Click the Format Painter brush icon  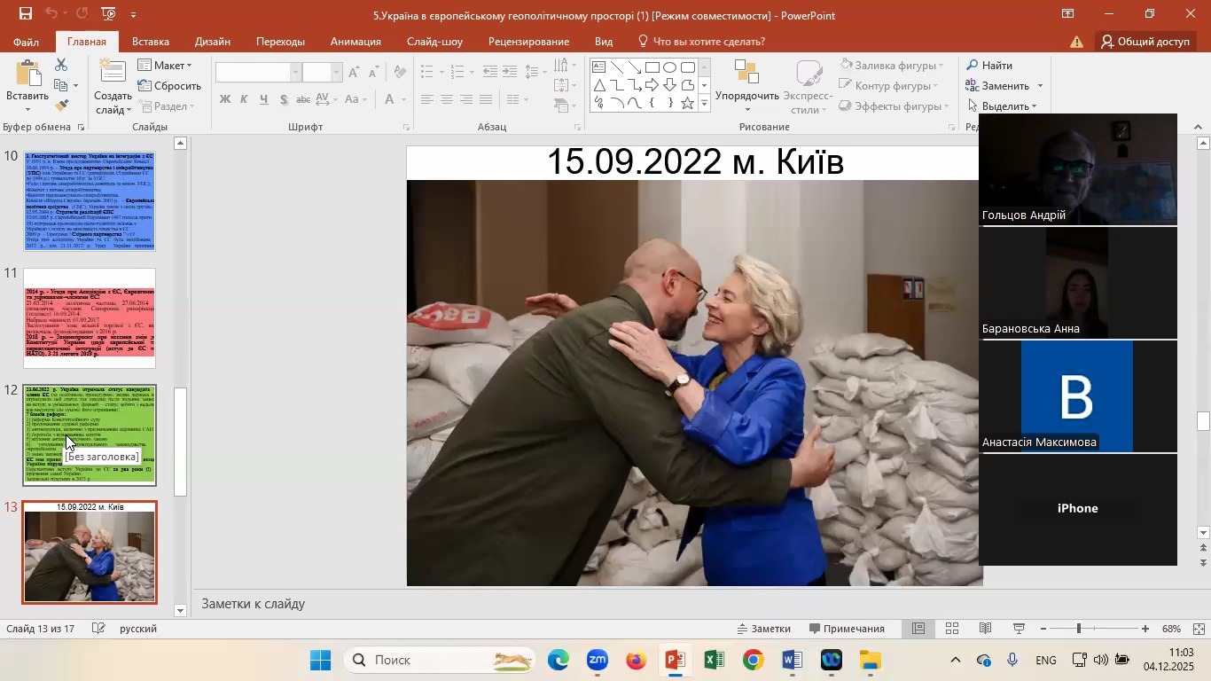pos(61,106)
